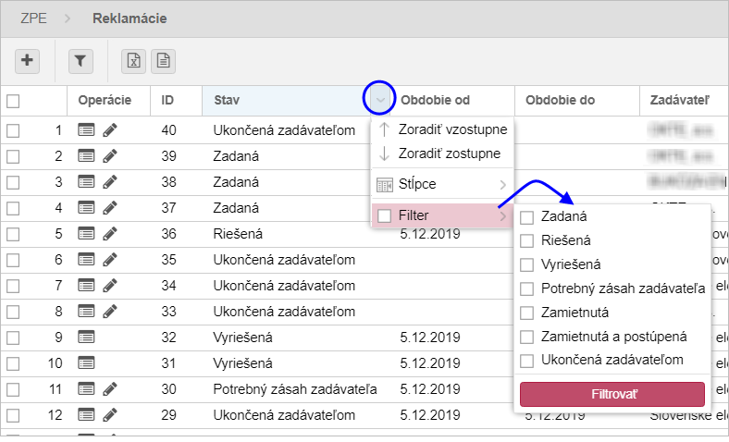The width and height of the screenshot is (729, 442).
Task: Expand the Stĺpce submenu
Action: pyautogui.click(x=441, y=184)
